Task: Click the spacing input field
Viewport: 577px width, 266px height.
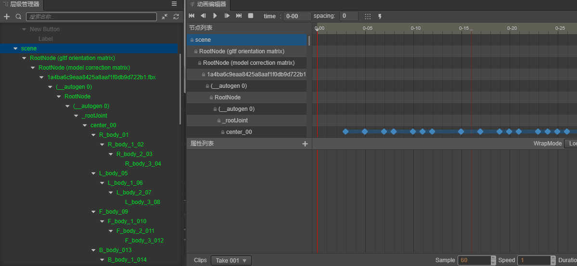Action: click(x=349, y=16)
